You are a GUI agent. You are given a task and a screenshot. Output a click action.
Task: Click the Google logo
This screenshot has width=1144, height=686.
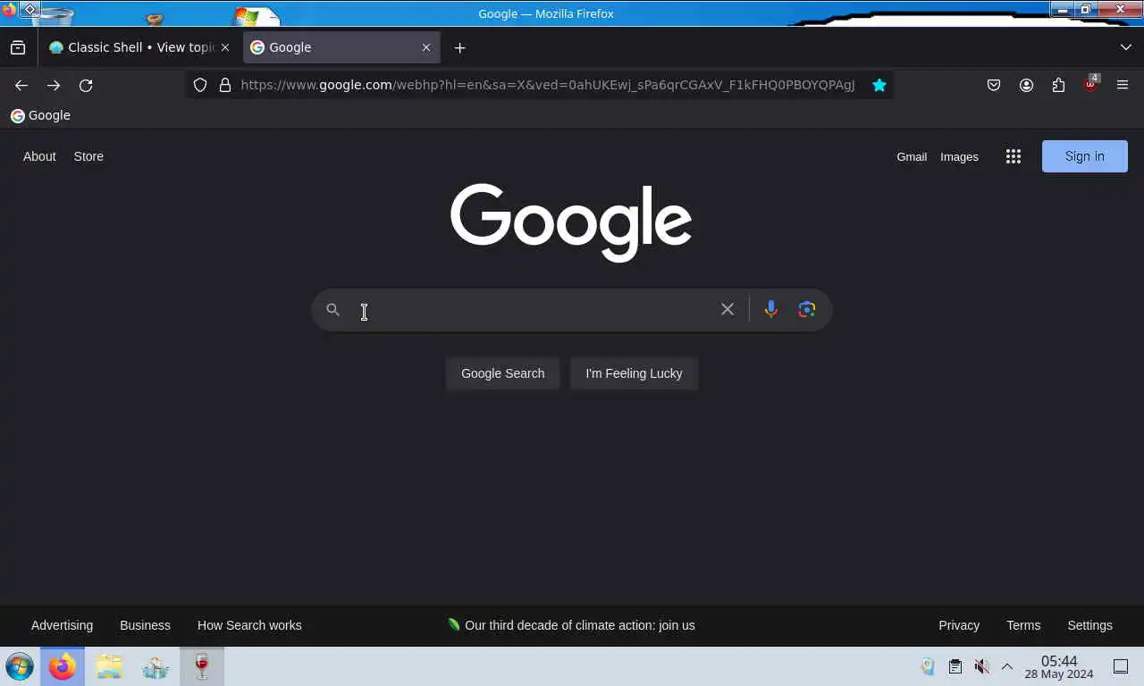click(571, 222)
